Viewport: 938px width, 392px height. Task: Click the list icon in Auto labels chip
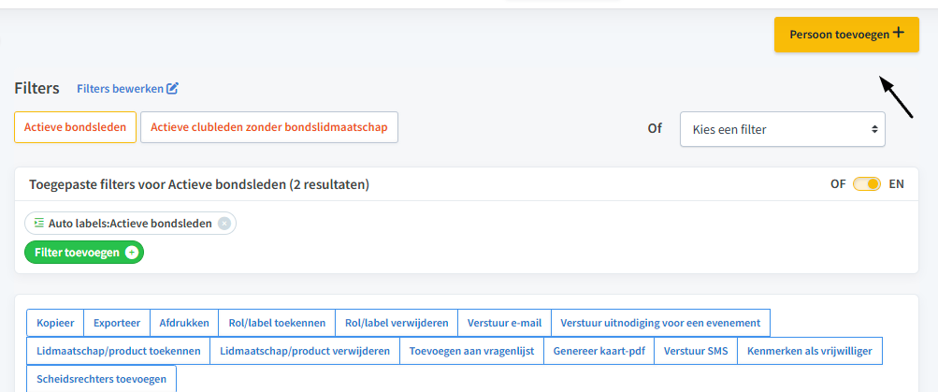[x=39, y=224]
